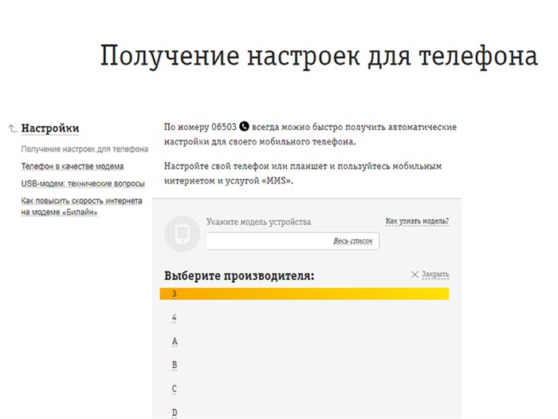The width and height of the screenshot is (558, 419).
Task: Select Получение настроек для телефона in sidebar
Action: tap(84, 149)
